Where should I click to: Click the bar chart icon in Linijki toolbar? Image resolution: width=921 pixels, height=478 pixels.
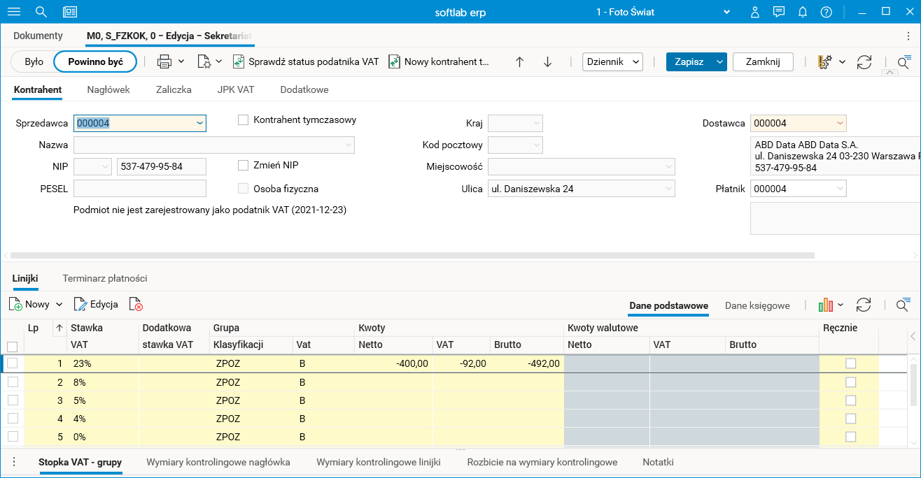pos(826,305)
